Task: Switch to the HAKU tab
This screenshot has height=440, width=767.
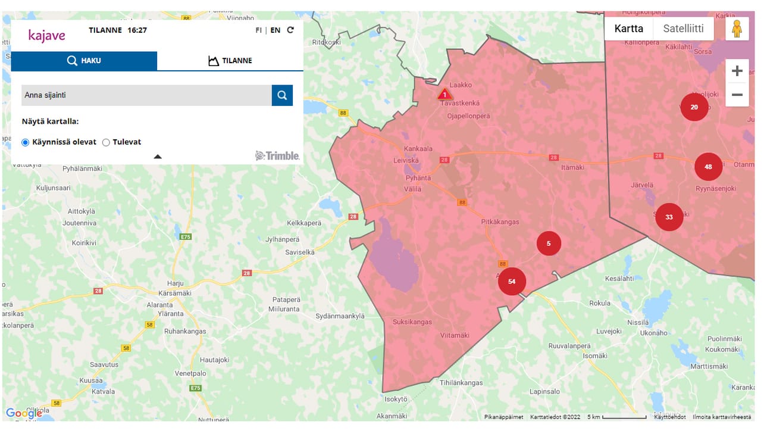Action: 84,60
